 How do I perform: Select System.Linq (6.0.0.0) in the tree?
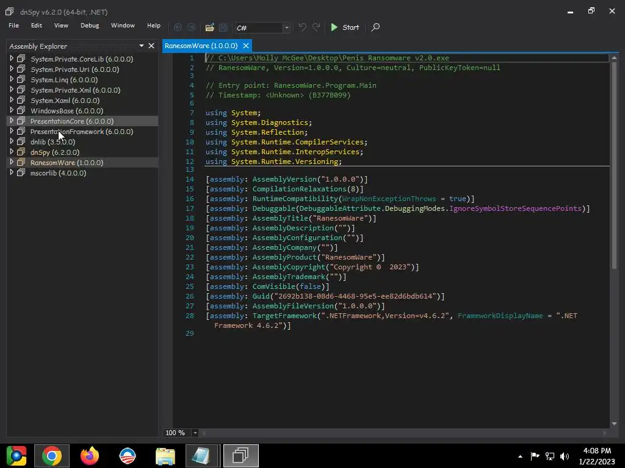(64, 80)
